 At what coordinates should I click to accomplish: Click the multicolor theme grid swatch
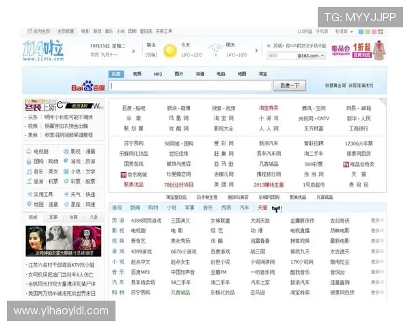tap(381, 31)
